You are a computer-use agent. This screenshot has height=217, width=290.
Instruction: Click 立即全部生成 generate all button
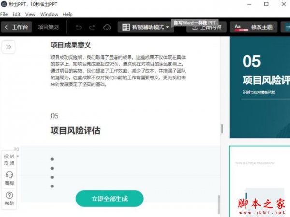(x=109, y=199)
